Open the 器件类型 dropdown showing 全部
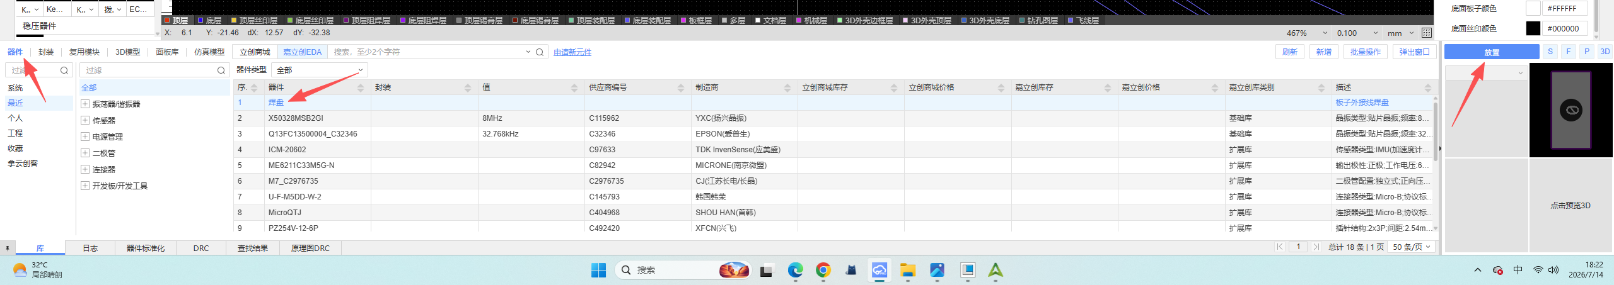This screenshot has width=1614, height=285. [320, 70]
